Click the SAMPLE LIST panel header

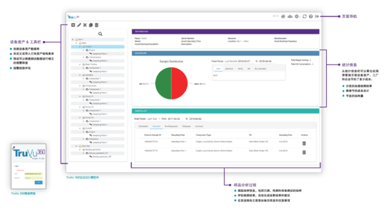tap(225, 111)
